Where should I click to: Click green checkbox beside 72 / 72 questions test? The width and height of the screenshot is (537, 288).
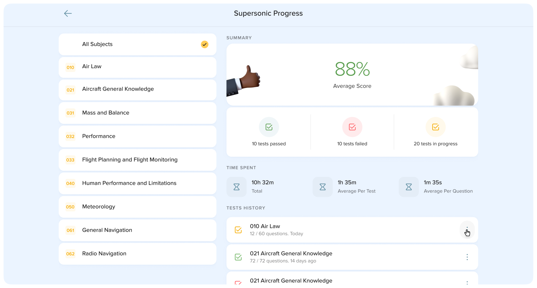(x=238, y=257)
